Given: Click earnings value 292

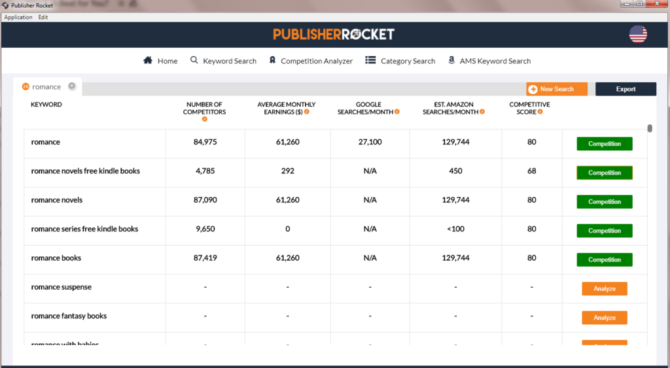Looking at the screenshot, I should tap(288, 171).
